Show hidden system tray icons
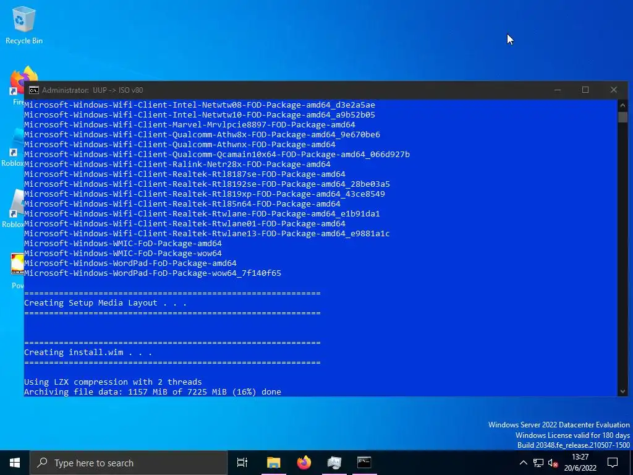The height and width of the screenshot is (475, 633). [x=523, y=463]
